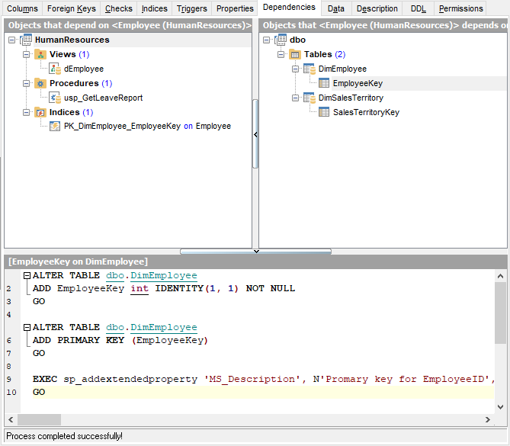This screenshot has width=510, height=446.
Task: Open the Permissions tab
Action: coord(460,8)
